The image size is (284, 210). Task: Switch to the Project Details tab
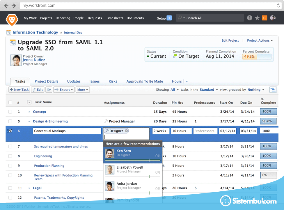coord(46,82)
